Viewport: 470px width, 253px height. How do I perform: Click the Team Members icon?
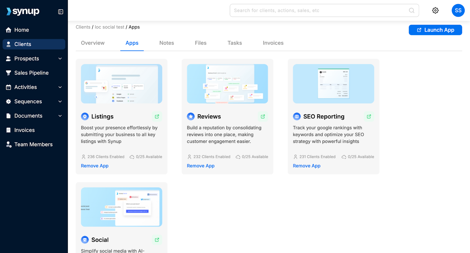click(9, 145)
